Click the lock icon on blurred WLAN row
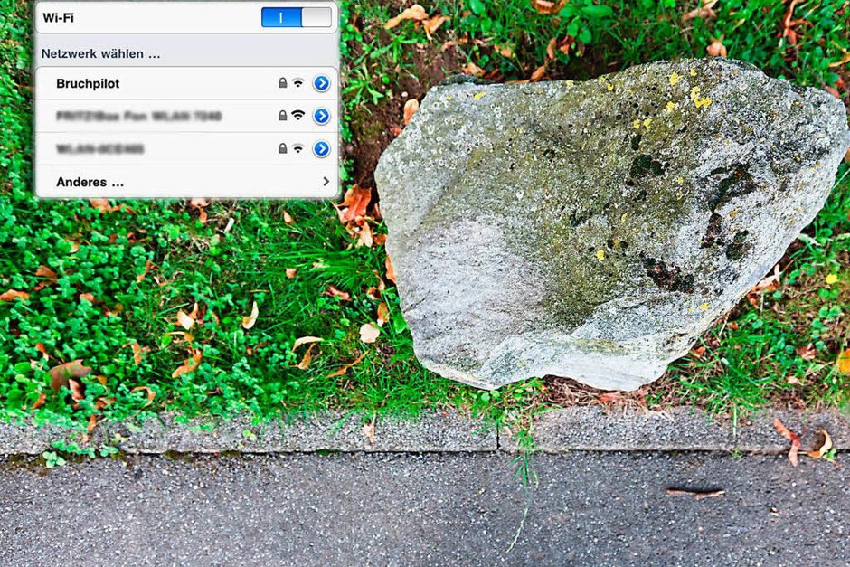 click(282, 148)
